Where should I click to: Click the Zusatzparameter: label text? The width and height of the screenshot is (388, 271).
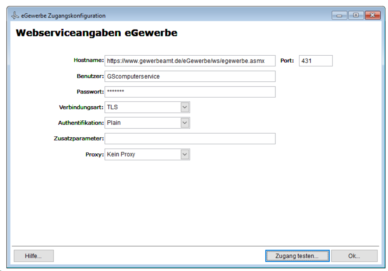(x=79, y=138)
